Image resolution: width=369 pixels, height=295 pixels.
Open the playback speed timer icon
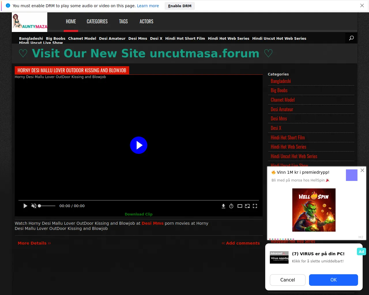[x=231, y=206]
